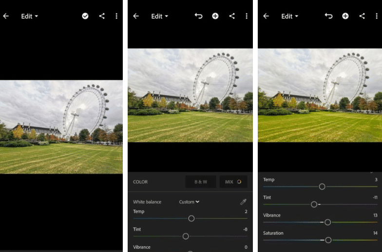Go back using the left screen's arrow
382x252 pixels.
[x=6, y=16]
